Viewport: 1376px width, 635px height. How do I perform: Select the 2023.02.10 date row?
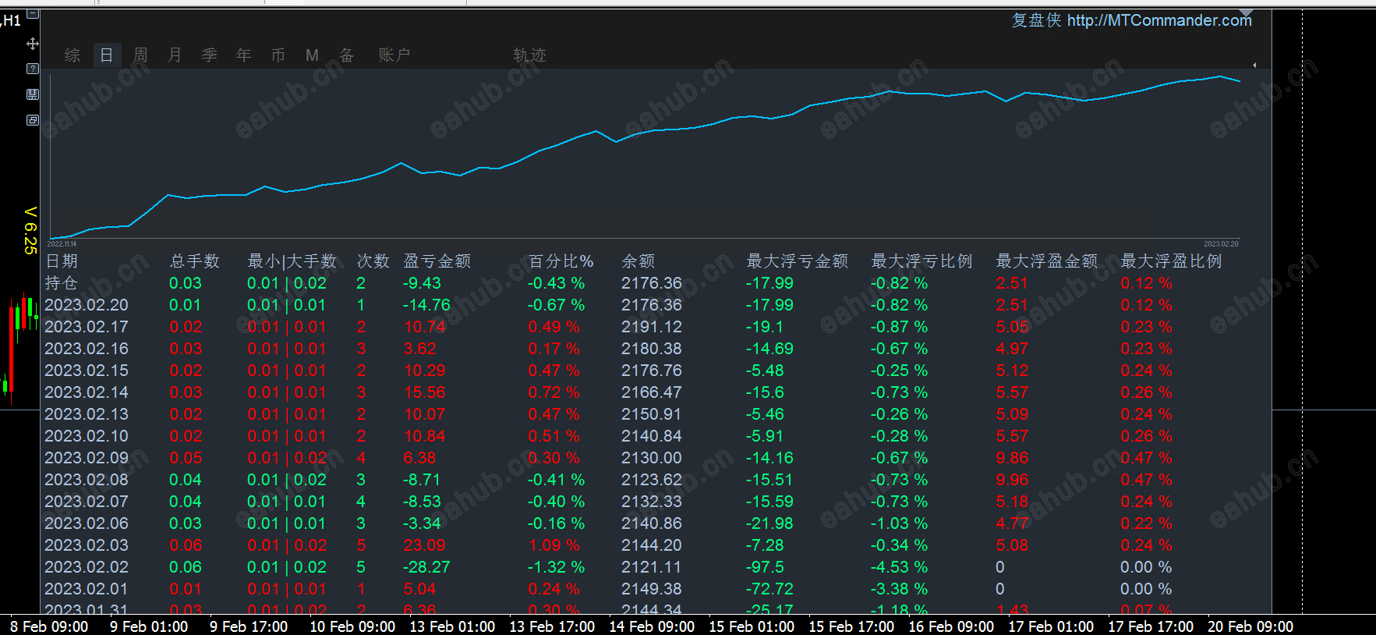point(87,436)
